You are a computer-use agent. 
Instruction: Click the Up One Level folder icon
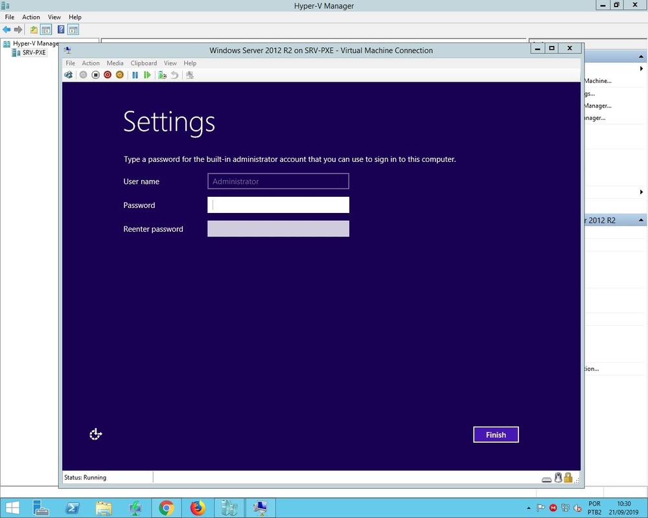(x=34, y=29)
